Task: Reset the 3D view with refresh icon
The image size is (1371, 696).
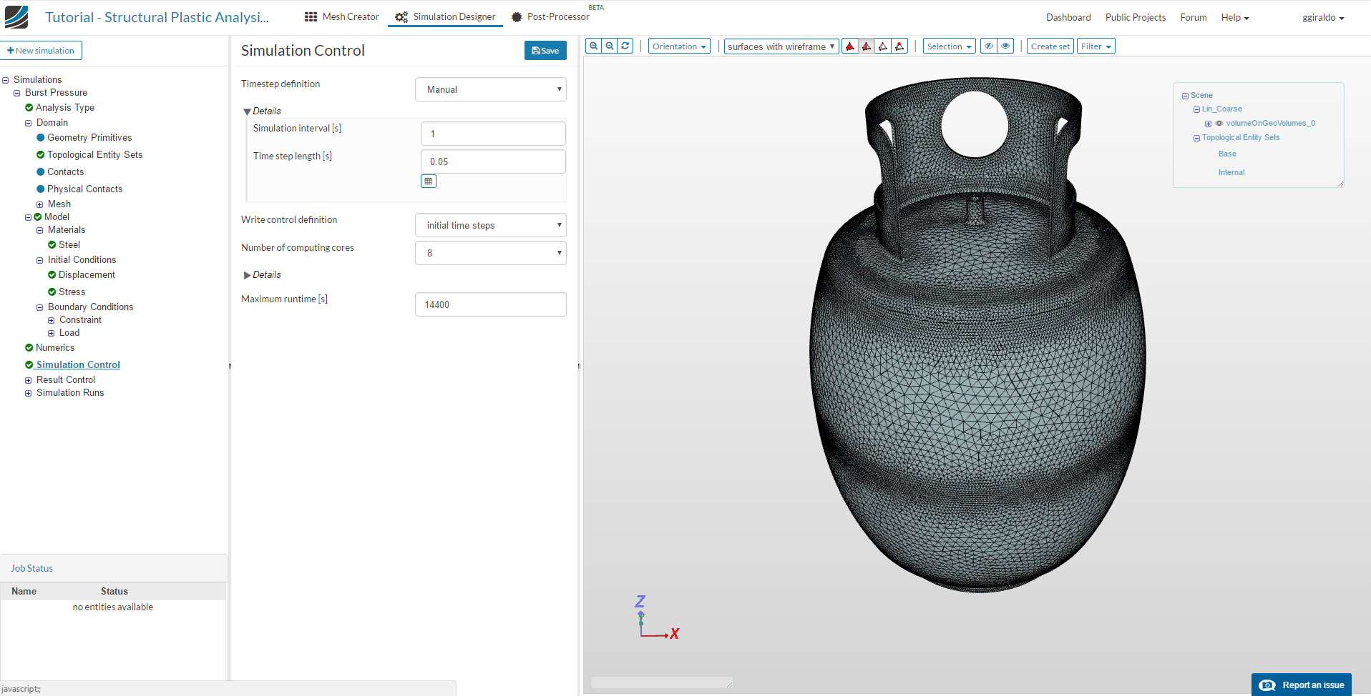Action: [625, 46]
